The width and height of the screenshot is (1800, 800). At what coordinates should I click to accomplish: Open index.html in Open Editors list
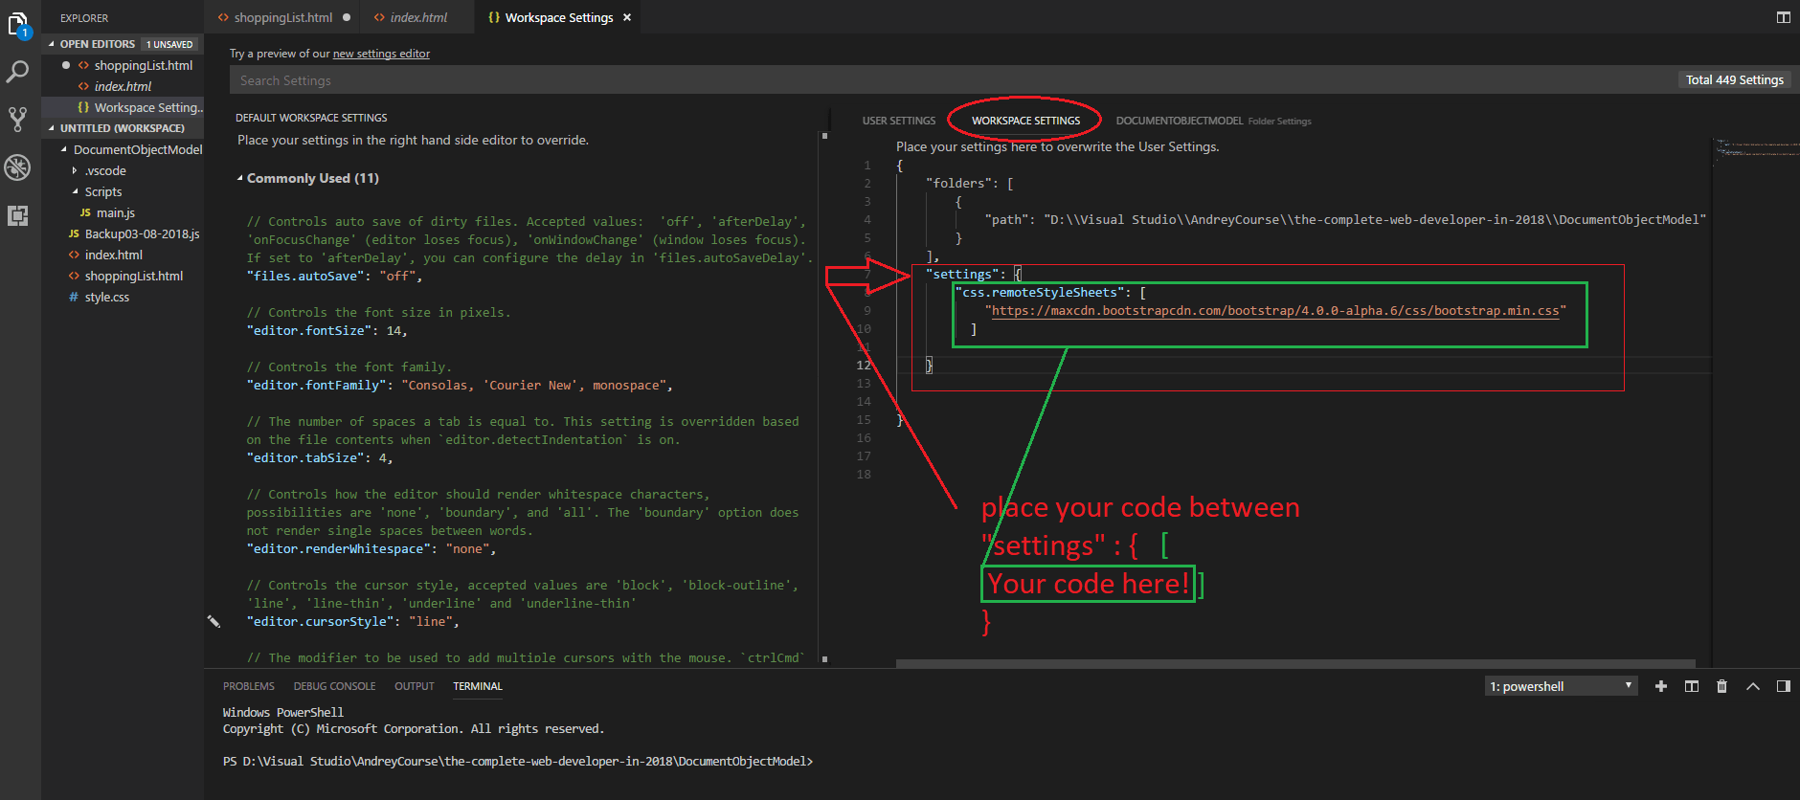click(x=123, y=86)
